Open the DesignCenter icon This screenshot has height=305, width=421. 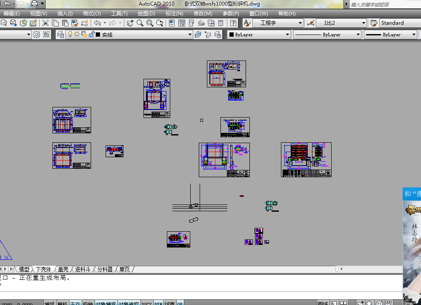[x=182, y=23]
